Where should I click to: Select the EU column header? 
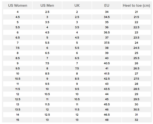(107, 5)
